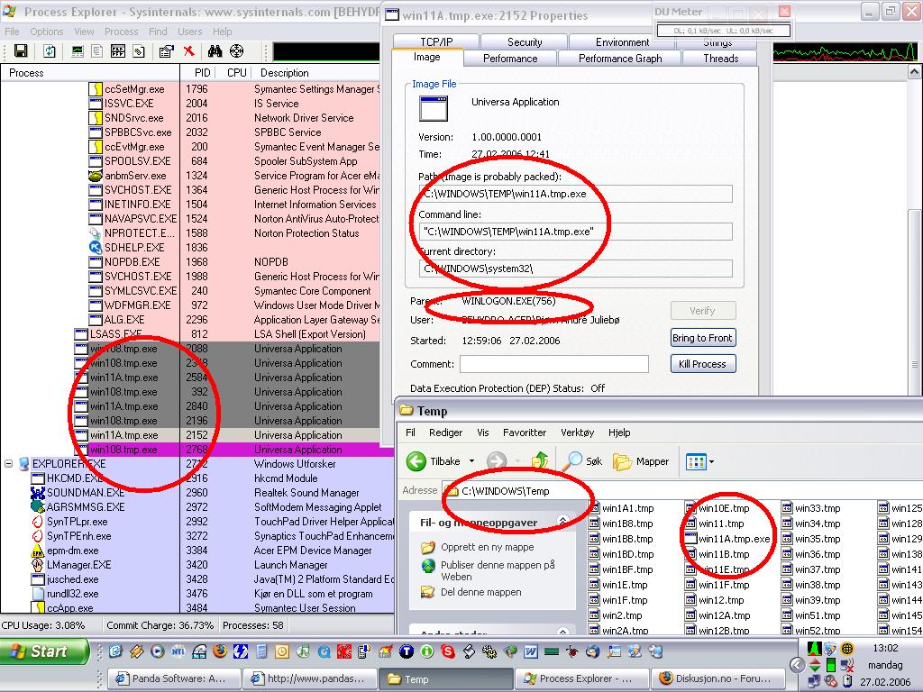
Task: Click Publiser denne mappen på Weben link
Action: (498, 570)
